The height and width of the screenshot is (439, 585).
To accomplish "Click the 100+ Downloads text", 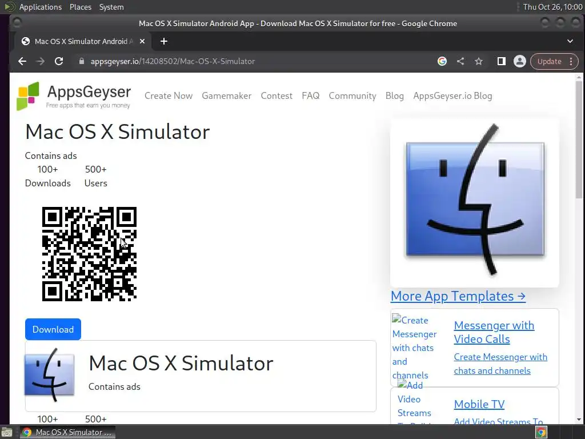I will [x=48, y=176].
